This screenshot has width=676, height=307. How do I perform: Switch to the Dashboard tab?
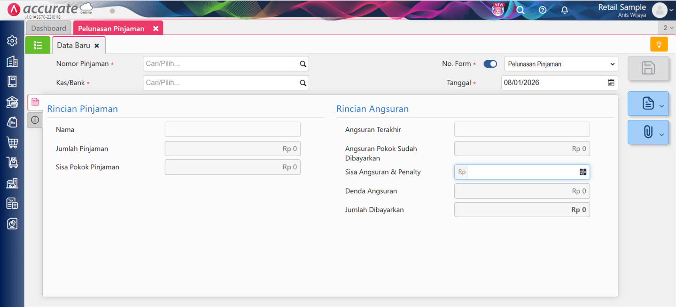click(49, 28)
